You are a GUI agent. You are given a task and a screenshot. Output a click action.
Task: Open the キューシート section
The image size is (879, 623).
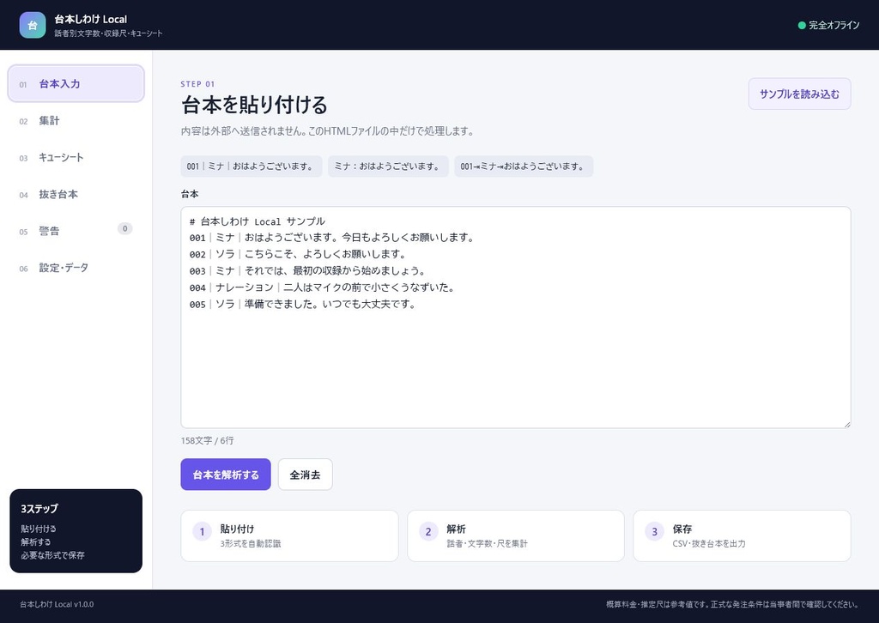pyautogui.click(x=76, y=157)
